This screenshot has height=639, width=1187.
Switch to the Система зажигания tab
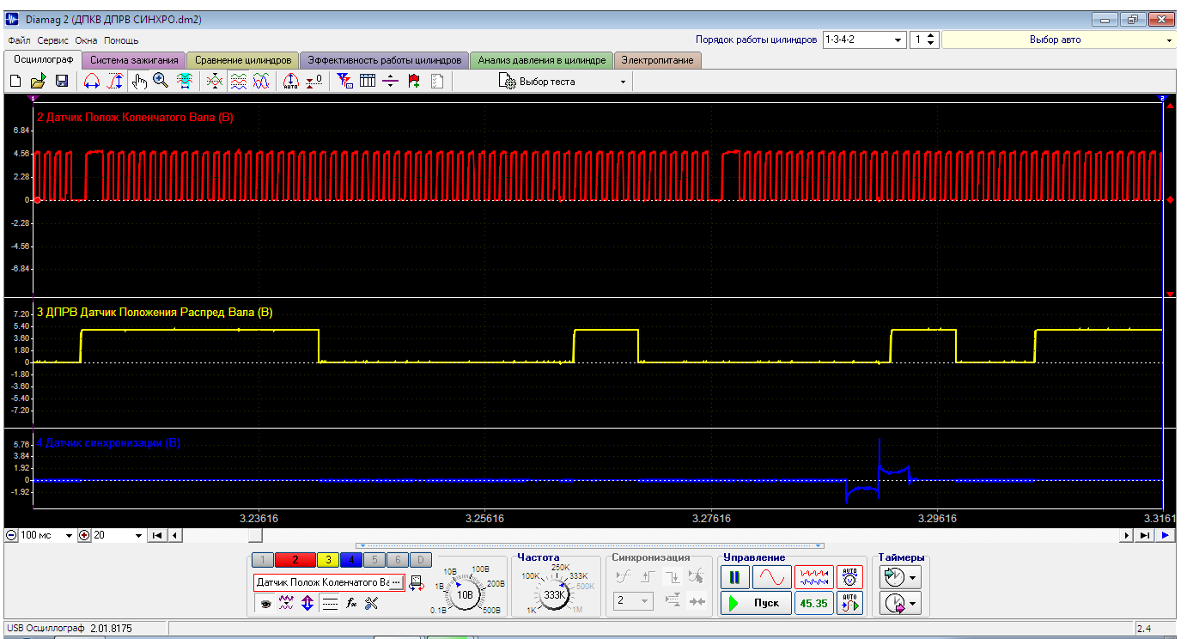134,60
